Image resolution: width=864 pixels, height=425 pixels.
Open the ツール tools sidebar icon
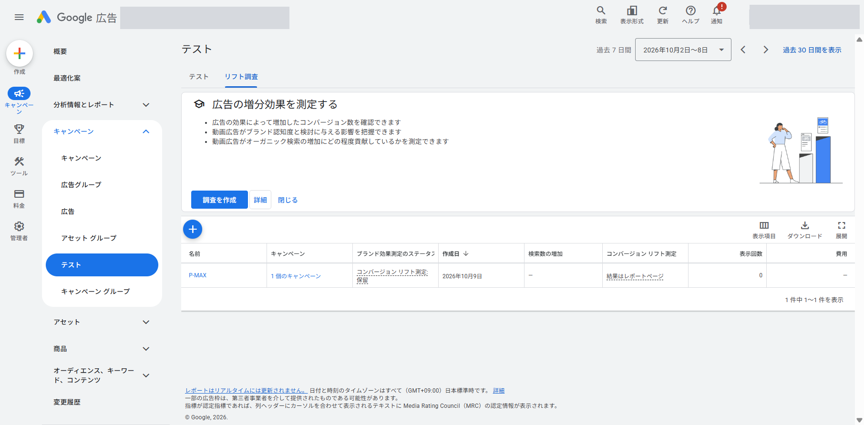click(19, 162)
